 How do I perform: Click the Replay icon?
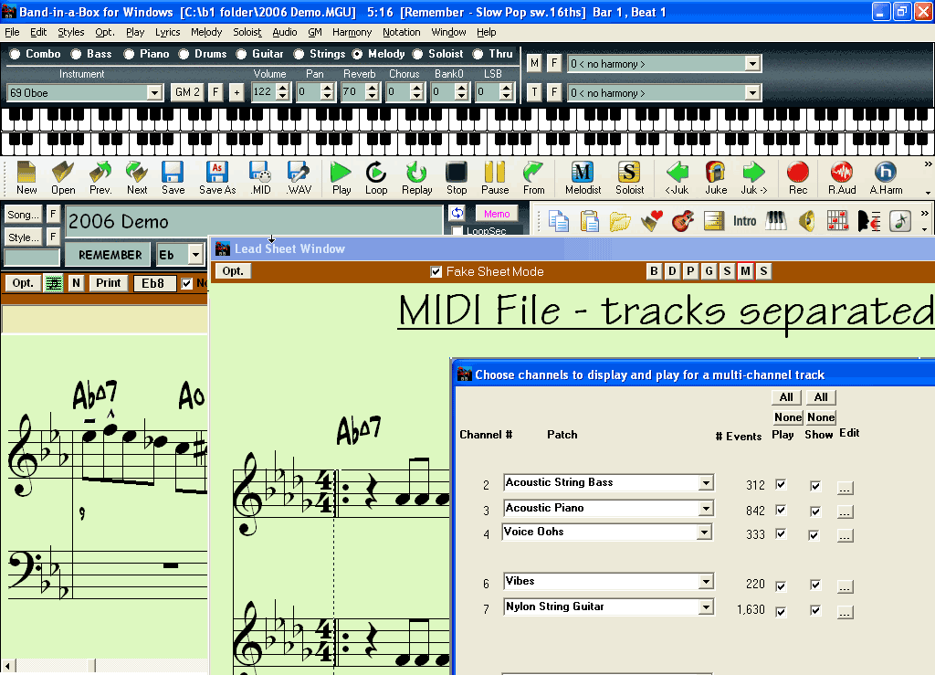coord(416,178)
